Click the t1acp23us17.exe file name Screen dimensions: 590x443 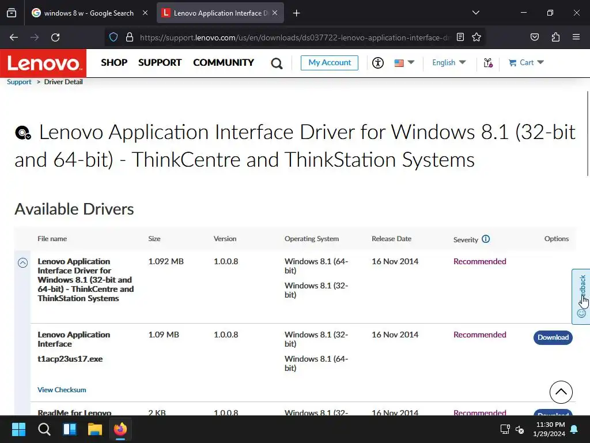70,359
